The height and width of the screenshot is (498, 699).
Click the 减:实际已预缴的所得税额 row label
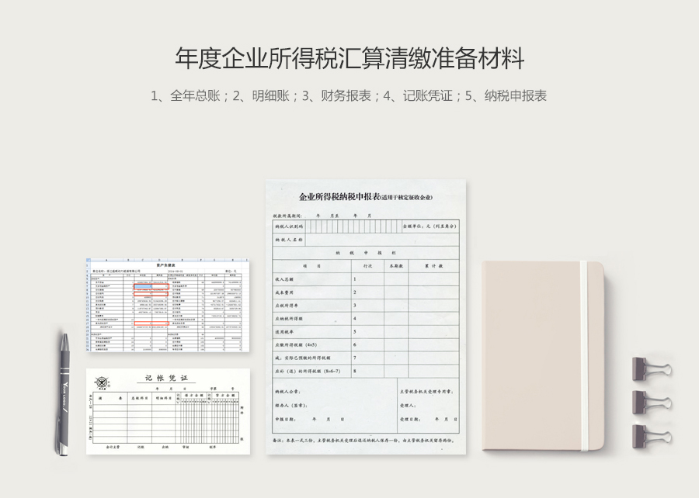[303, 358]
